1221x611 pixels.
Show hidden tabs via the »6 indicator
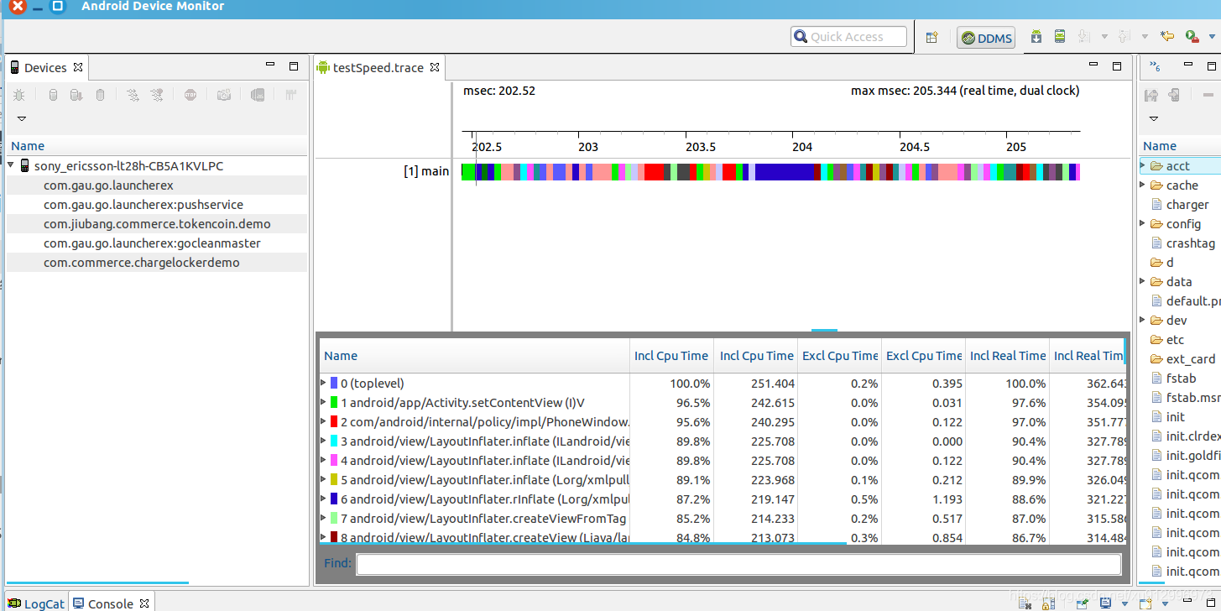point(1155,66)
